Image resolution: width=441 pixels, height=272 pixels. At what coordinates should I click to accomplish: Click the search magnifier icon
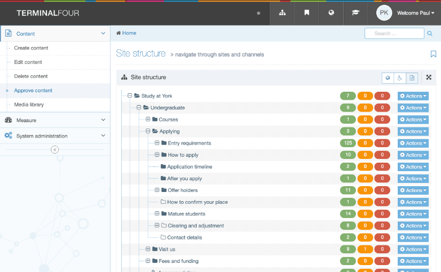click(x=430, y=34)
